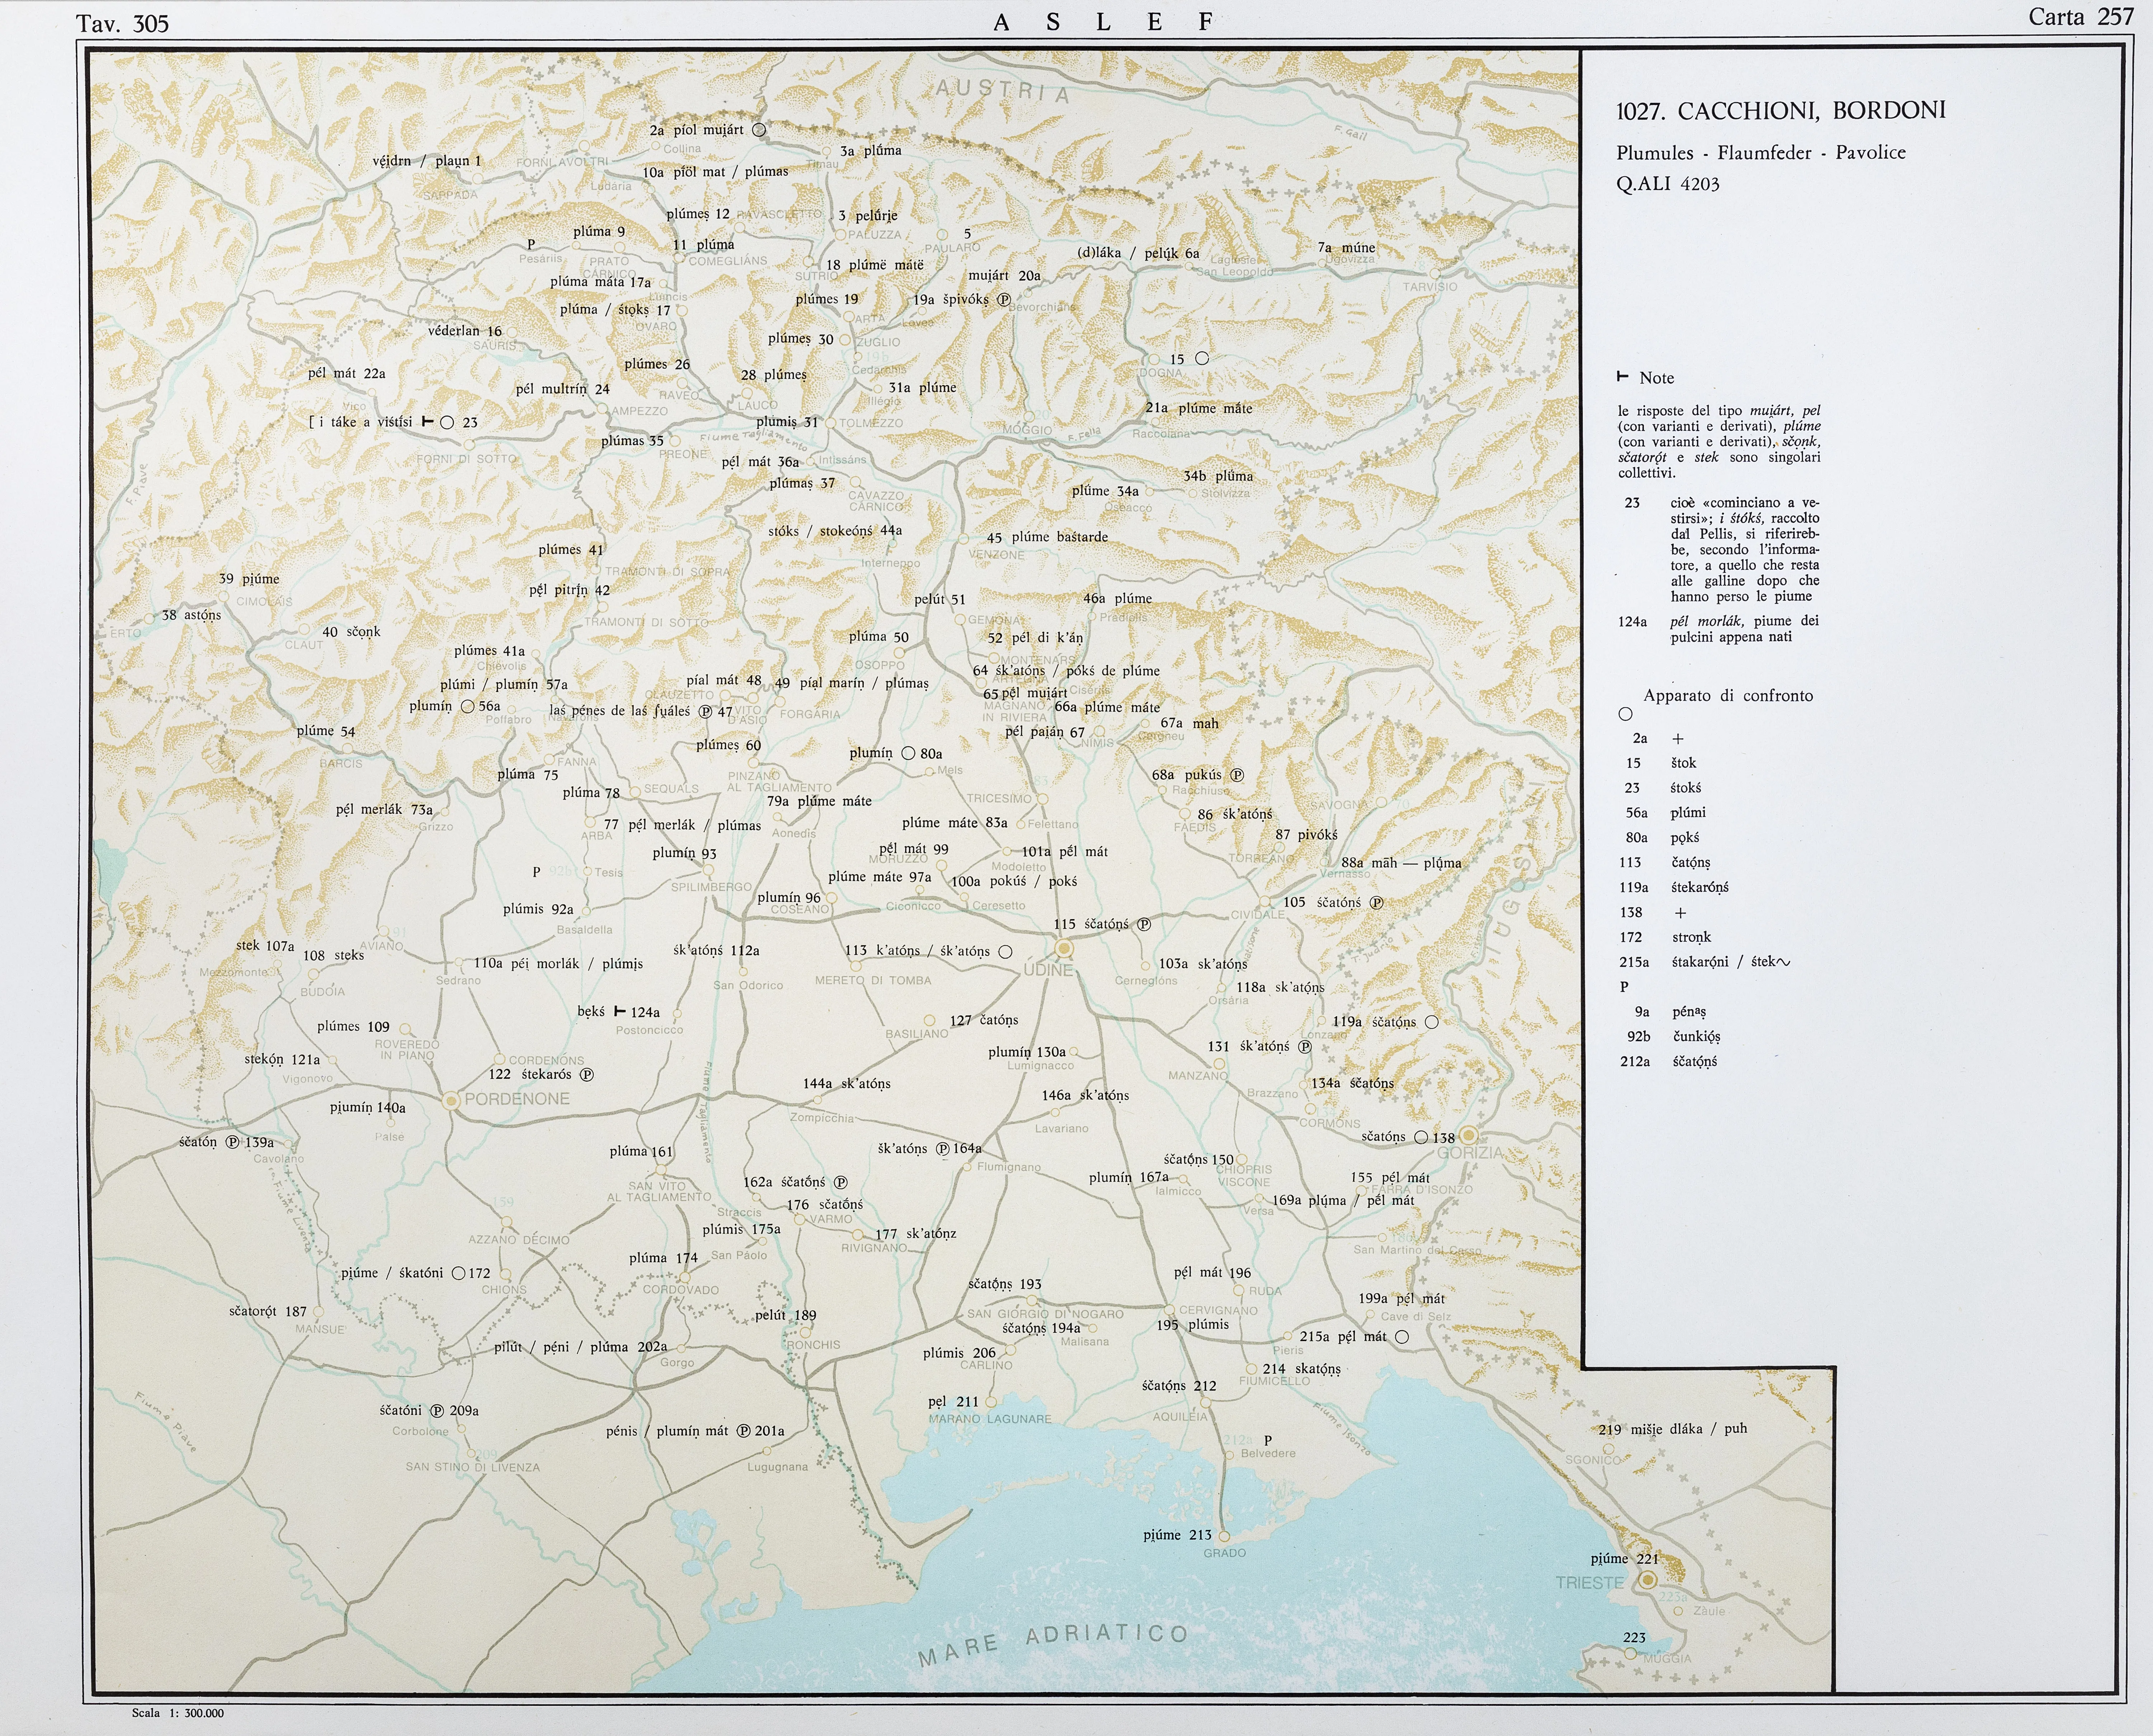The width and height of the screenshot is (2153, 1736).
Task: Click the circle under Apparato di confronto
Action: click(1625, 714)
